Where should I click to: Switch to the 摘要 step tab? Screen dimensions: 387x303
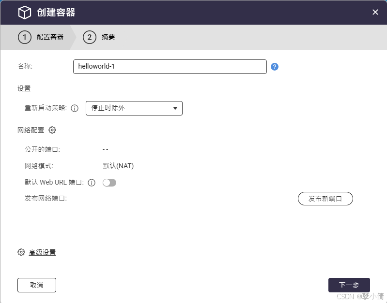pyautogui.click(x=108, y=37)
